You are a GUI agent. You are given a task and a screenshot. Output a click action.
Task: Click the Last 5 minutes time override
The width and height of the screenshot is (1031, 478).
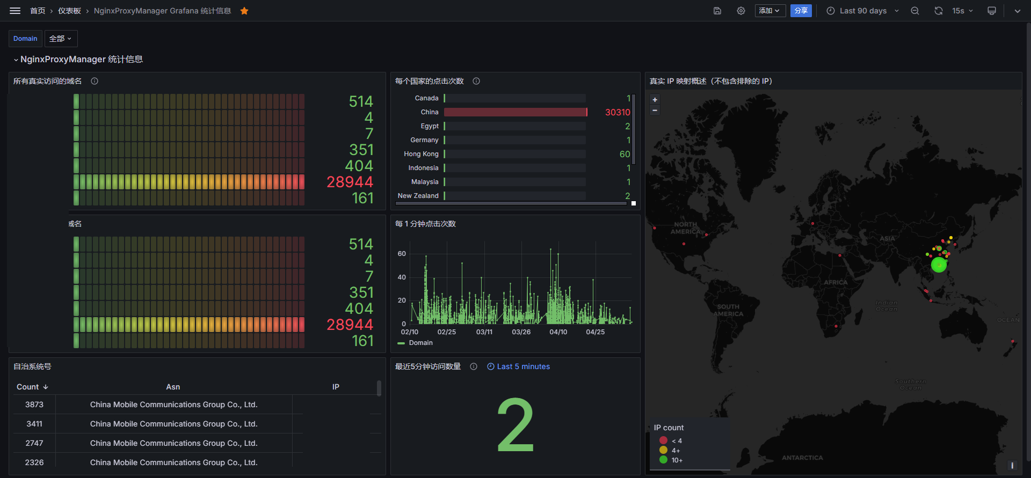coord(519,366)
